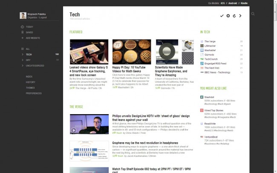Click the TechCrunch favicon in In Tech list
Viewport: 277px width, 173px height.
[202, 59]
